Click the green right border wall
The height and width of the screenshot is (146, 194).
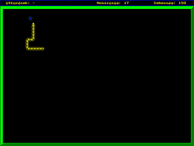[x=192, y=76]
